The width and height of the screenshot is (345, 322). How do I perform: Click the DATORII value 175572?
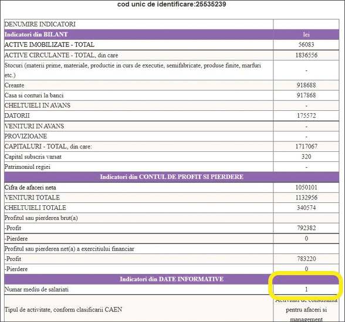pos(306,116)
